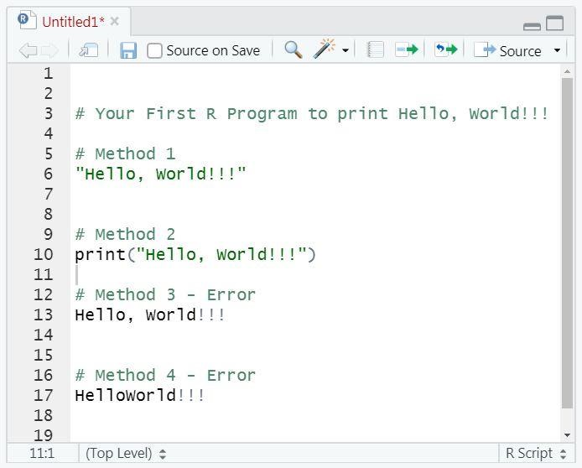Click the '# Method 1' comment
582x468 pixels.
pos(125,153)
